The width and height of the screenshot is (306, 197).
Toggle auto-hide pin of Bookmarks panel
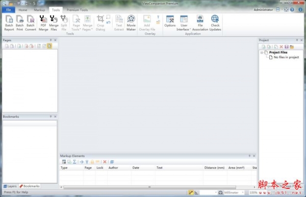(x=50, y=116)
